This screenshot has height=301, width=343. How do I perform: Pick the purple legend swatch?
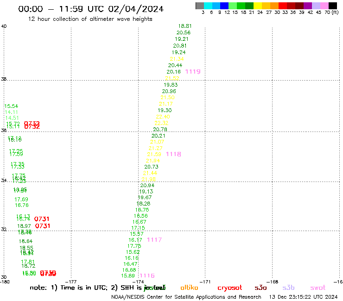tap(308, 6)
